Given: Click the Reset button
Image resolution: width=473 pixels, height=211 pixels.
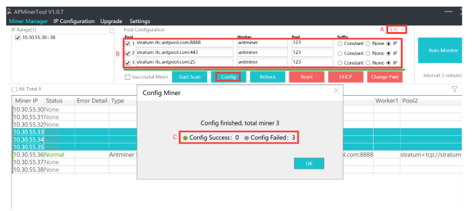Looking at the screenshot, I should [x=307, y=77].
